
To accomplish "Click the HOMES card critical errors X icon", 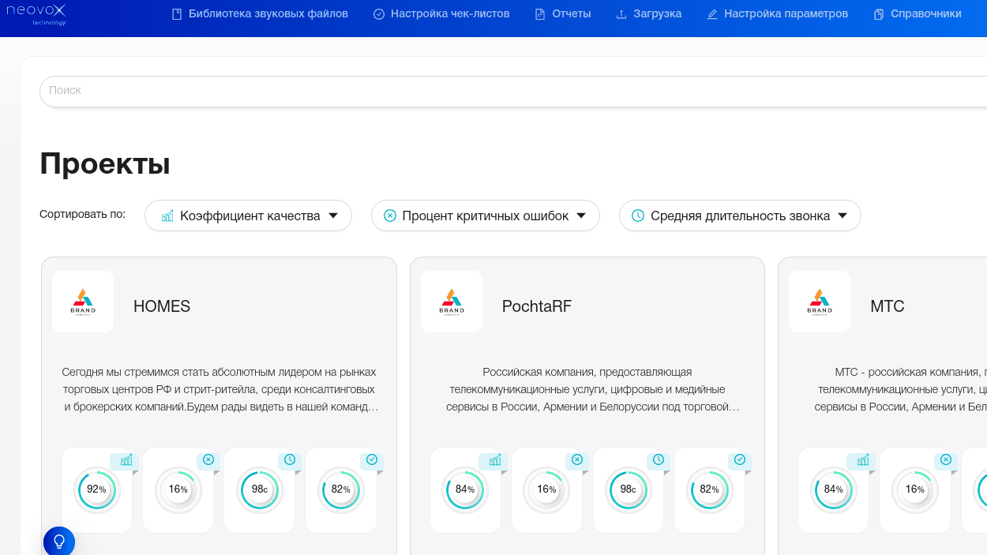I will [x=208, y=459].
